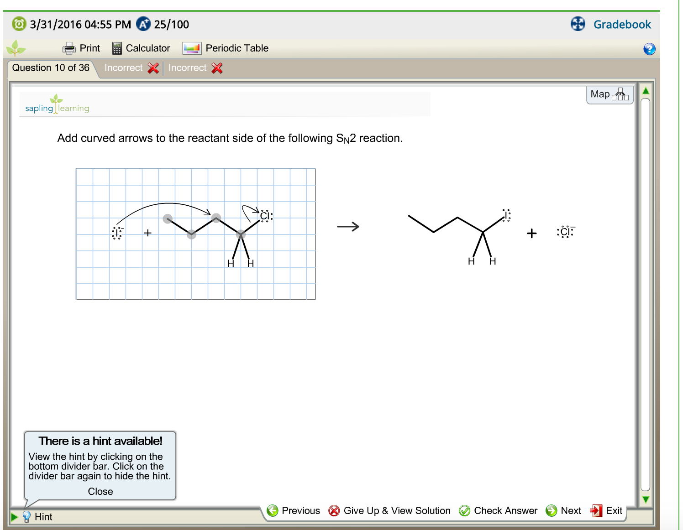683x530 pixels.
Task: Click the Print icon
Action: click(69, 48)
